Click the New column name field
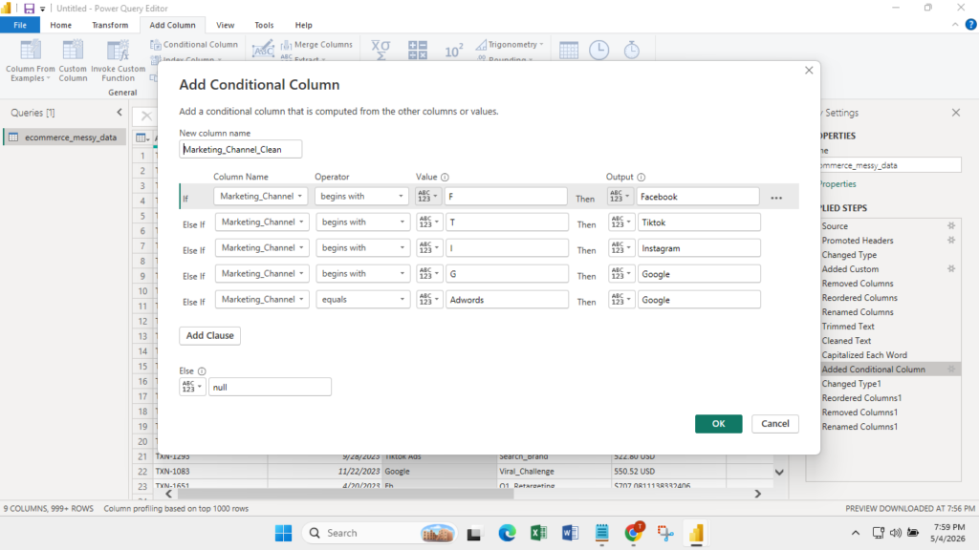This screenshot has width=979, height=550. pos(240,149)
